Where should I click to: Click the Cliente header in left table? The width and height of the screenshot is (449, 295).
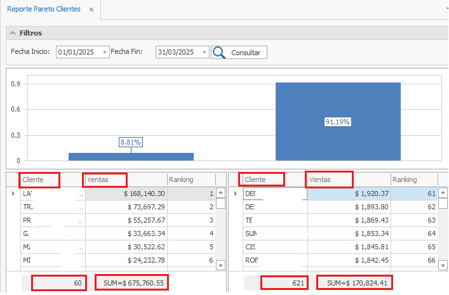[39, 180]
